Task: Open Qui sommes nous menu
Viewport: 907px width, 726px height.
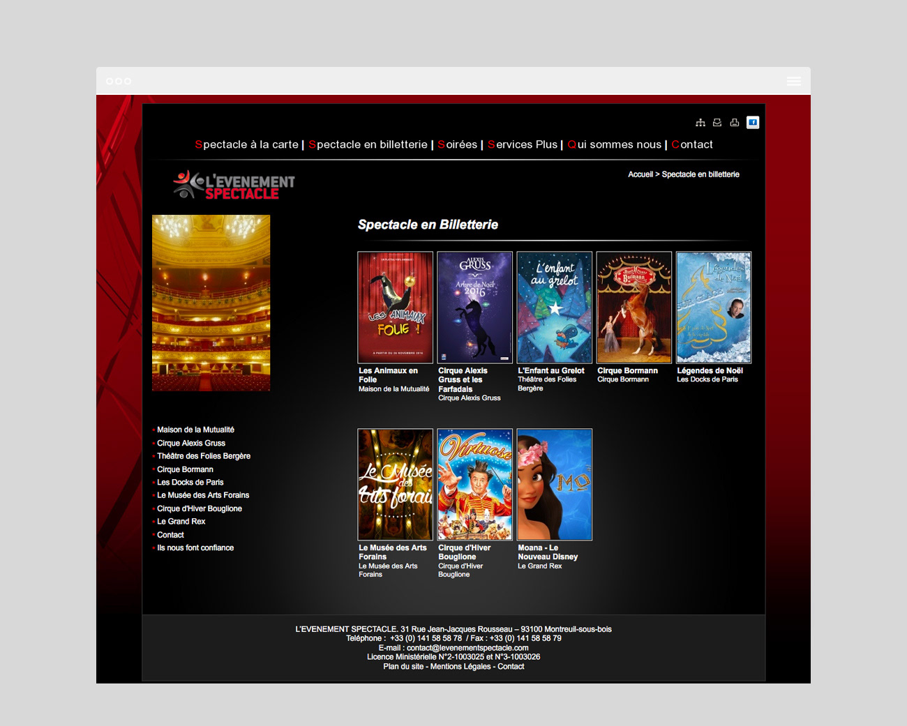Action: tap(615, 144)
